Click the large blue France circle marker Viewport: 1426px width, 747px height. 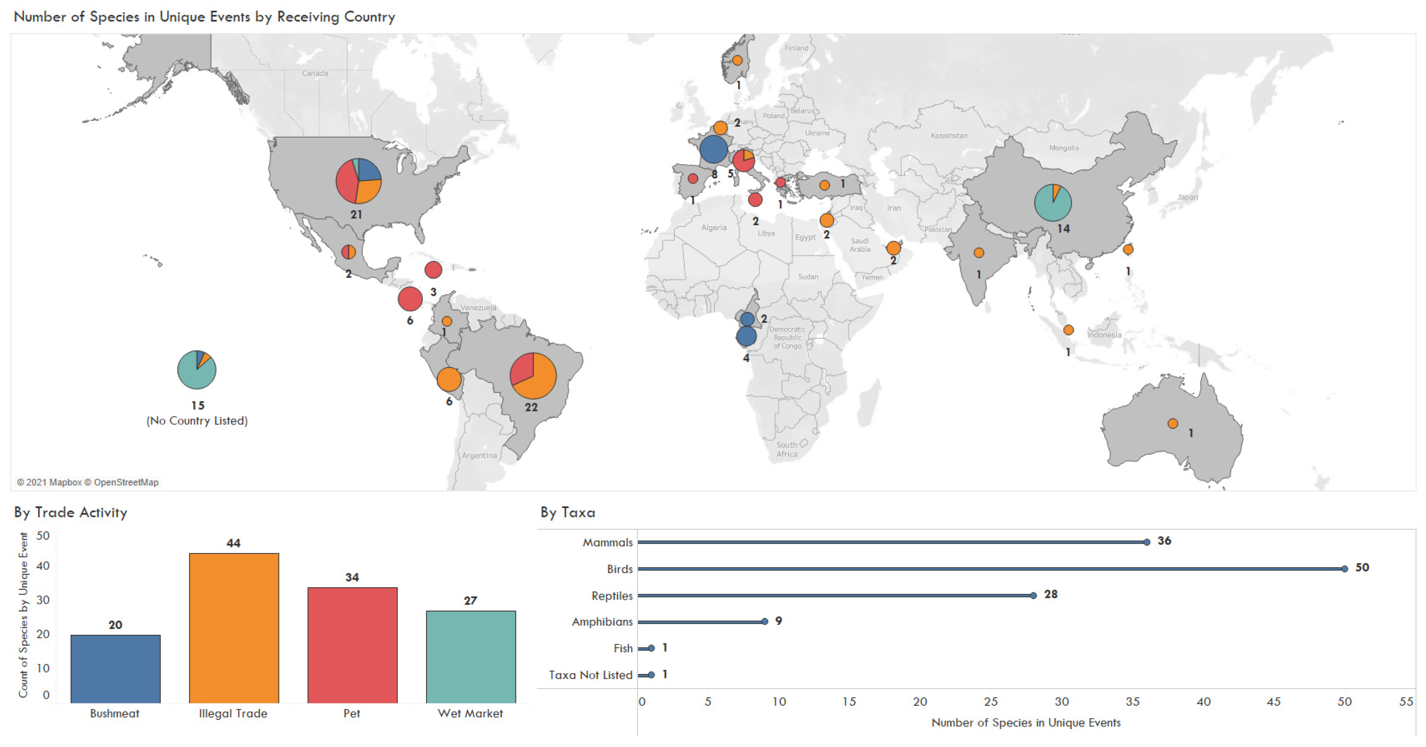[713, 149]
